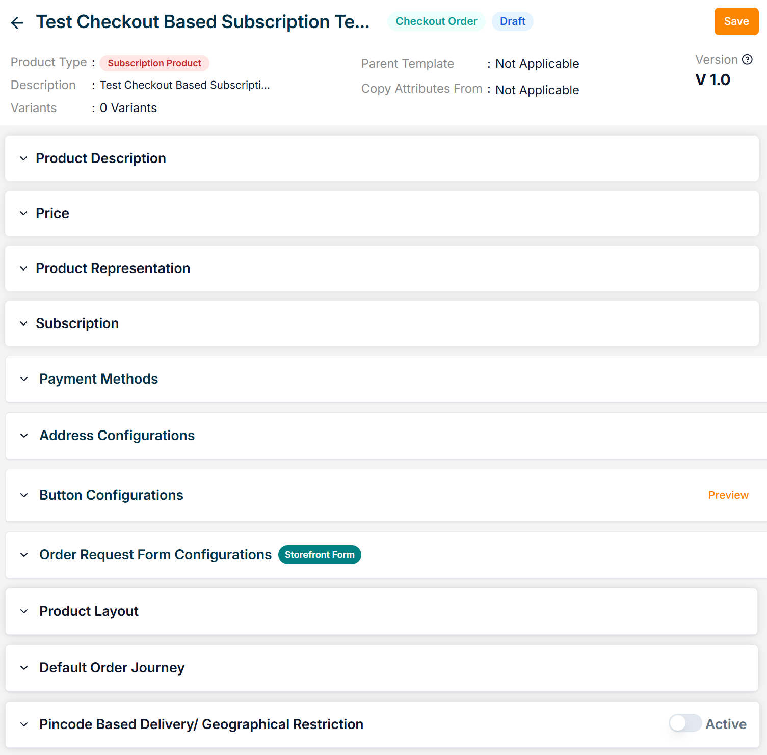Screen dimensions: 767x755
Task: Click the Storefront Form badge
Action: pyautogui.click(x=320, y=555)
